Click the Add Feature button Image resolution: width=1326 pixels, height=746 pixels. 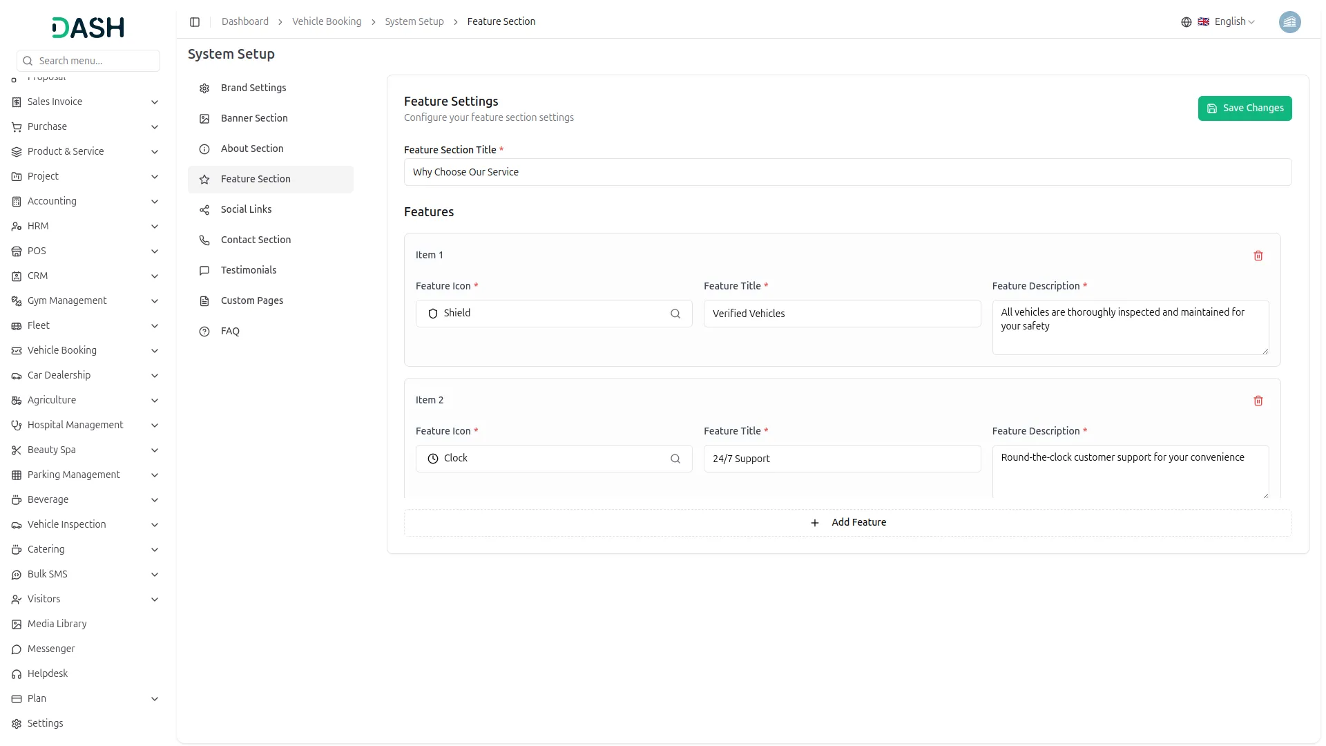847,523
